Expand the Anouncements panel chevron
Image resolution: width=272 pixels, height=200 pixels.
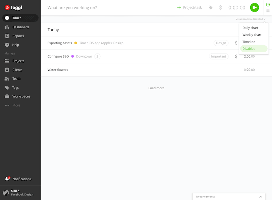pos(260,197)
